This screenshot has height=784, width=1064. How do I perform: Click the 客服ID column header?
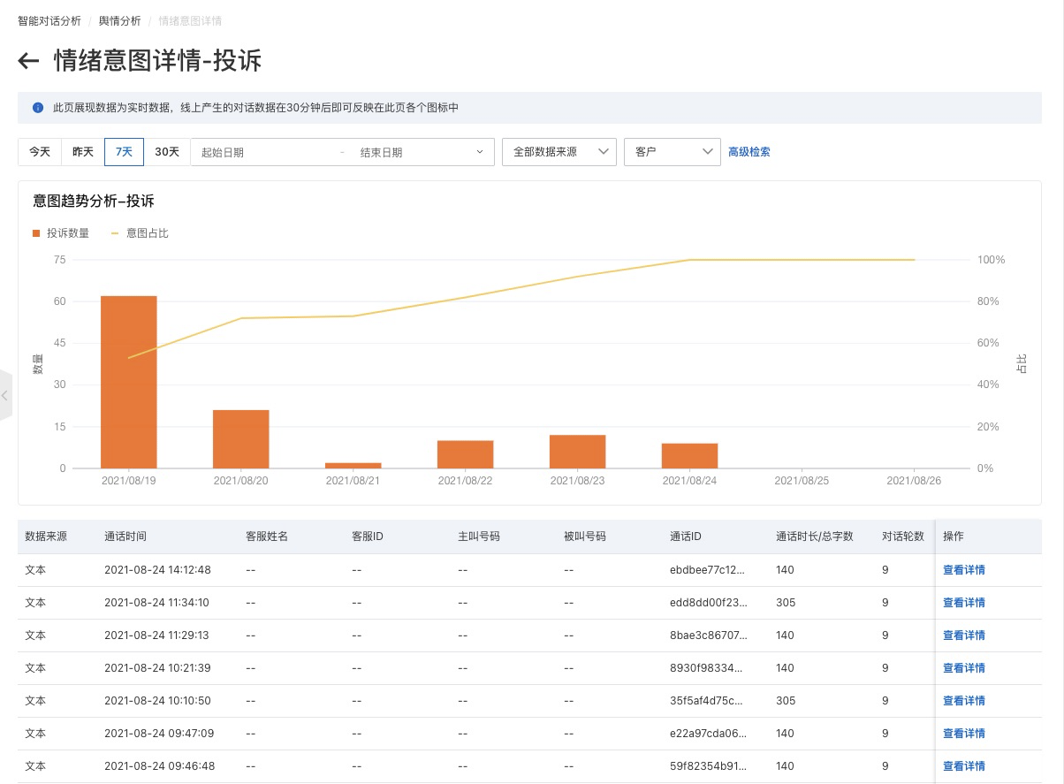pyautogui.click(x=368, y=537)
